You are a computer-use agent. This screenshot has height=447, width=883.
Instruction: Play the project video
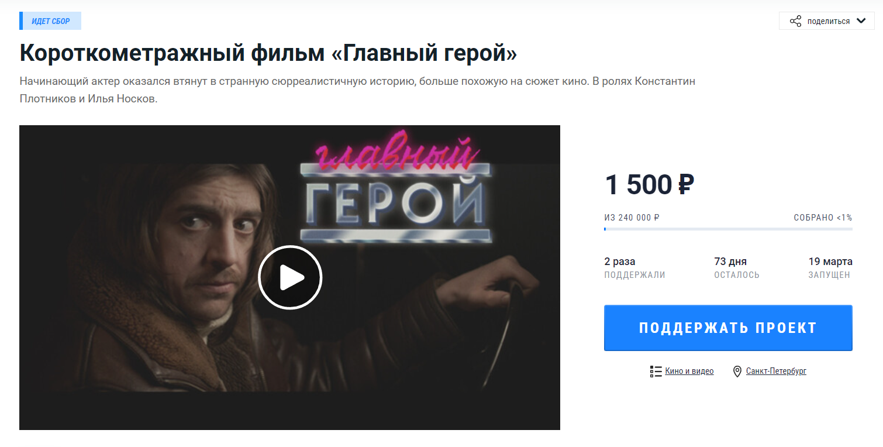(290, 277)
